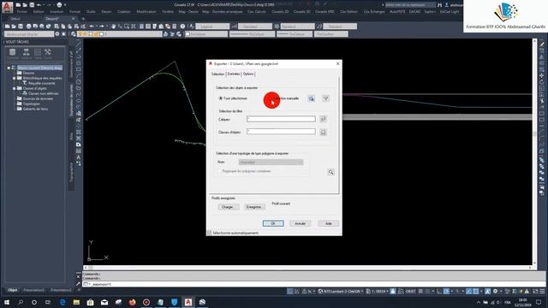The height and width of the screenshot is (308, 548).
Task: Switch to the Sélection tab in Exporter
Action: coord(217,74)
